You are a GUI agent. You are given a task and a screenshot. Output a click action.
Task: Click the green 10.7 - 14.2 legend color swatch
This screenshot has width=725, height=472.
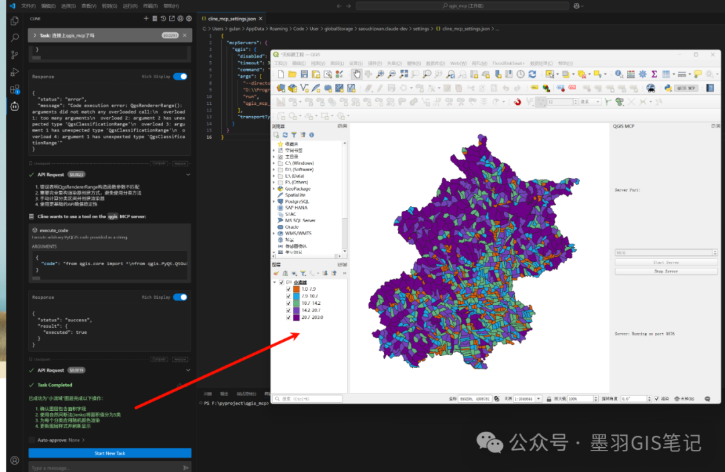(296, 303)
